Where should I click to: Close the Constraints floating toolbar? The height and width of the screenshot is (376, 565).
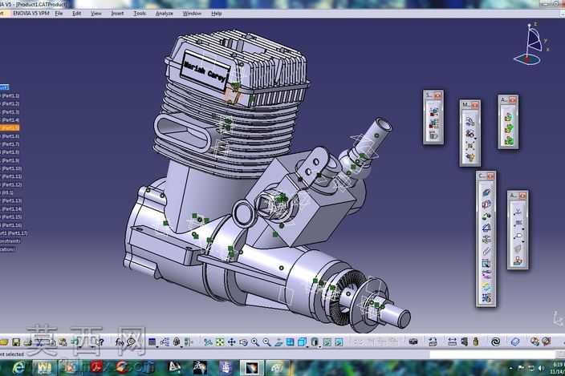click(490, 176)
